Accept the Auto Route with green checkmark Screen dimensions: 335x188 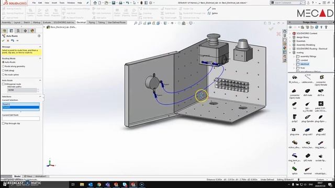point(3,41)
